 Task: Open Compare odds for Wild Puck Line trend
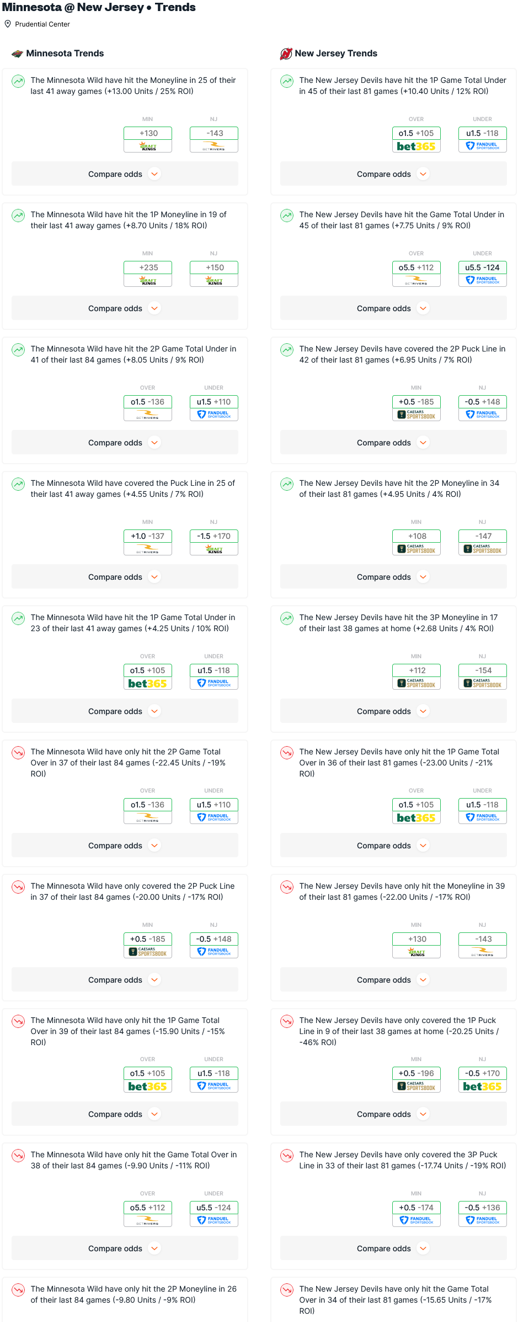125,577
